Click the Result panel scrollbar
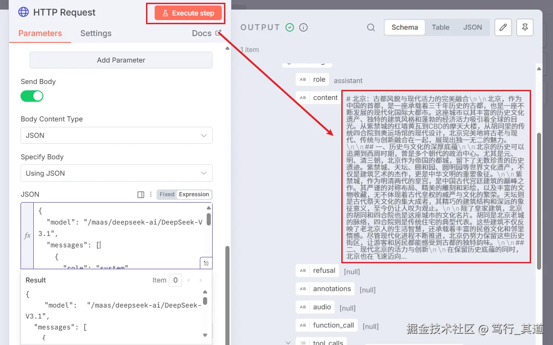Image resolution: width=553 pixels, height=345 pixels. (205, 301)
